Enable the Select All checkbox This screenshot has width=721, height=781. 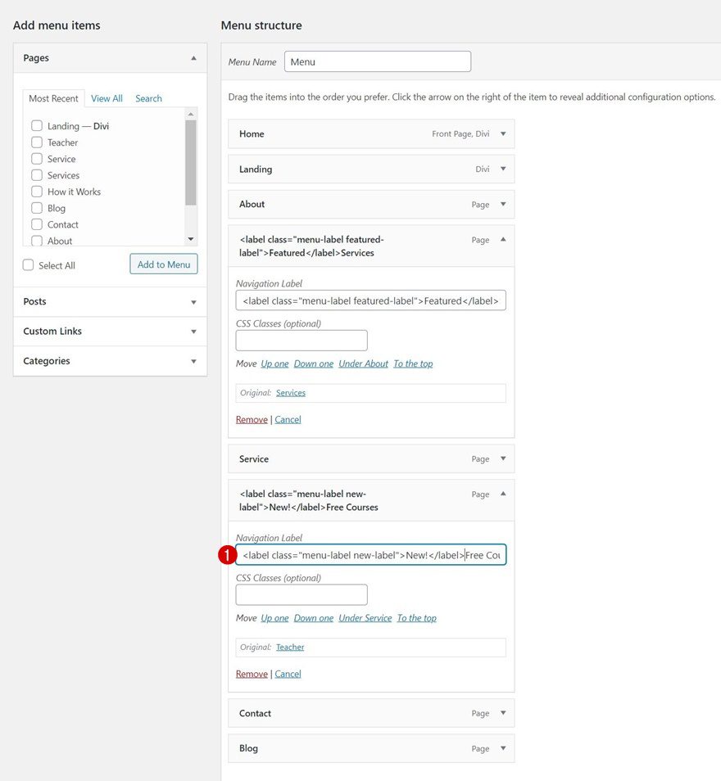tap(29, 265)
